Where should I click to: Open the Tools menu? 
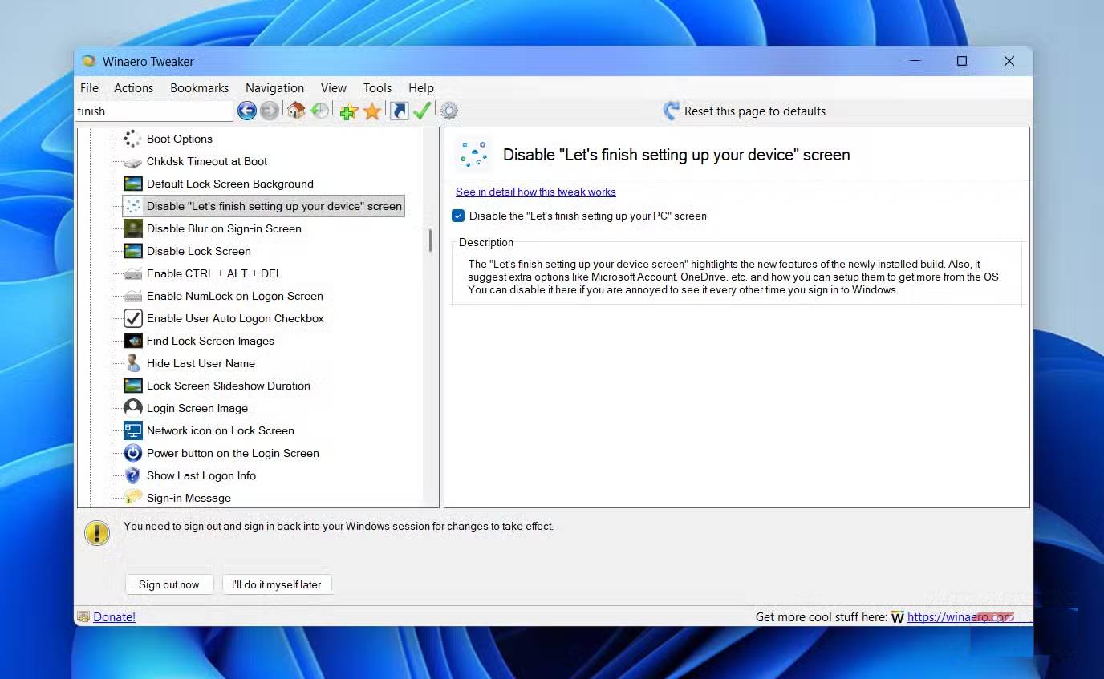tap(377, 88)
